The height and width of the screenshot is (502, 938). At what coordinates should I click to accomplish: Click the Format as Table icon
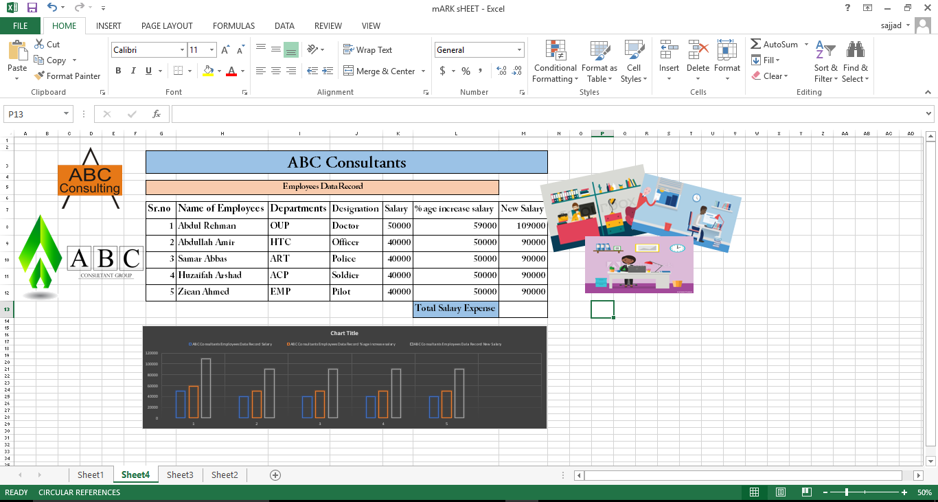click(599, 61)
